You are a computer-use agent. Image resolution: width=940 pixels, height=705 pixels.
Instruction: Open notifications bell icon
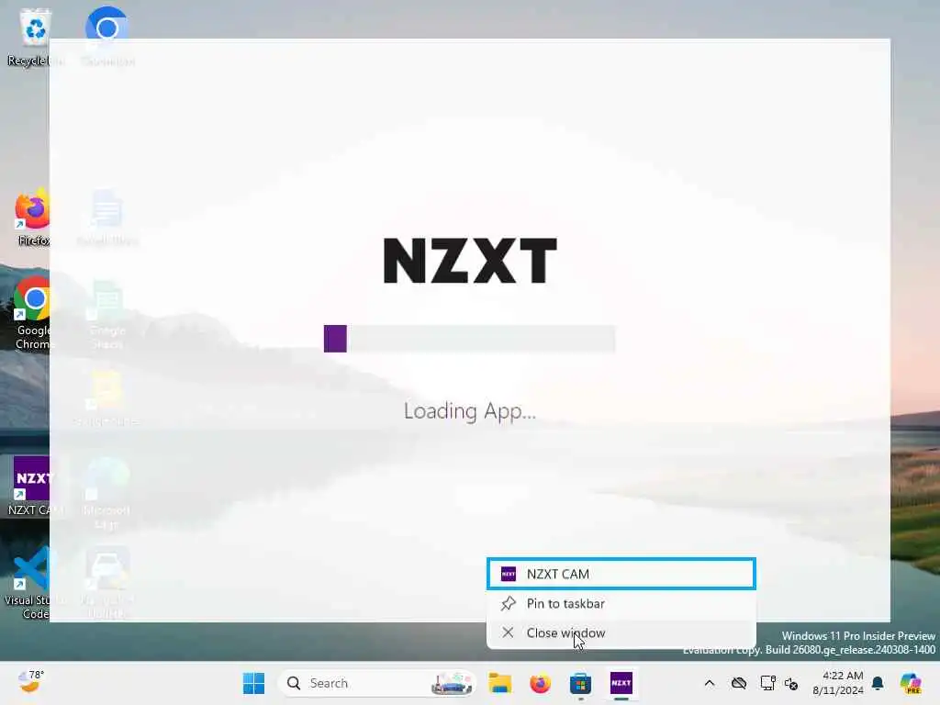(878, 683)
